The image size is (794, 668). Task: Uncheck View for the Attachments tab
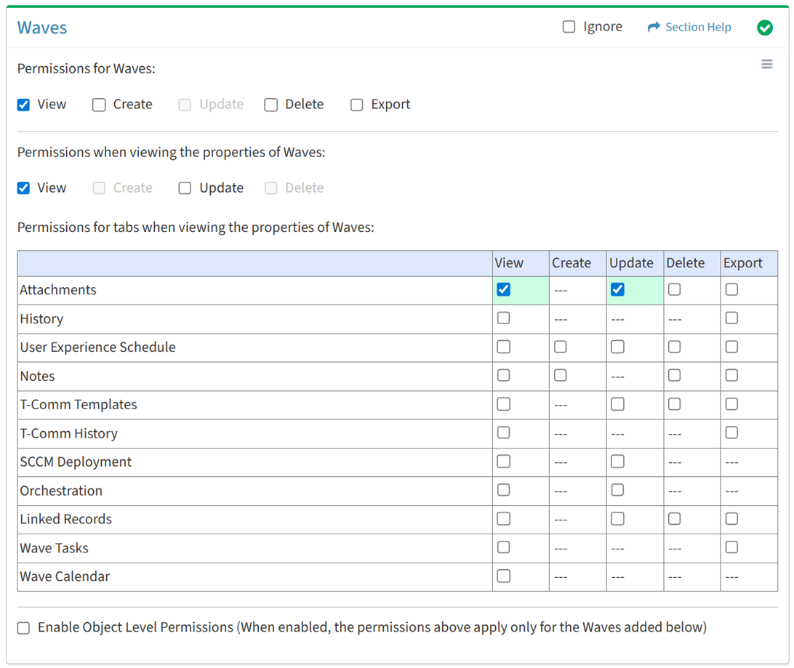[x=503, y=289]
